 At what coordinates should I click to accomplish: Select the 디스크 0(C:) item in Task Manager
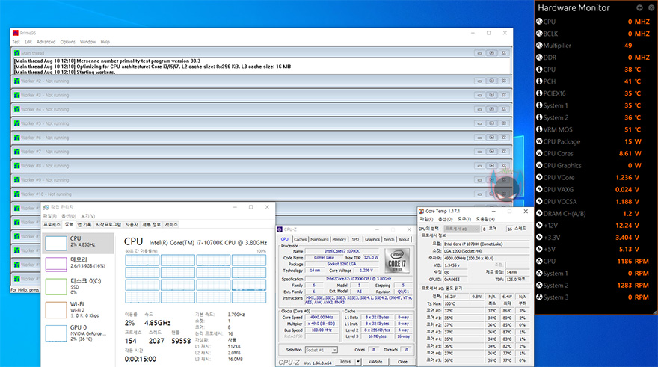79,286
